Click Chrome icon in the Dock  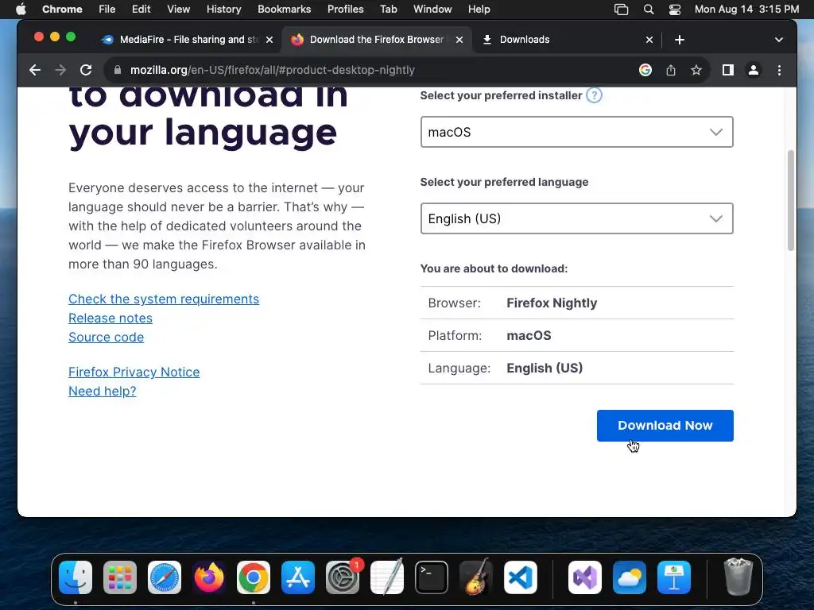[x=254, y=577]
